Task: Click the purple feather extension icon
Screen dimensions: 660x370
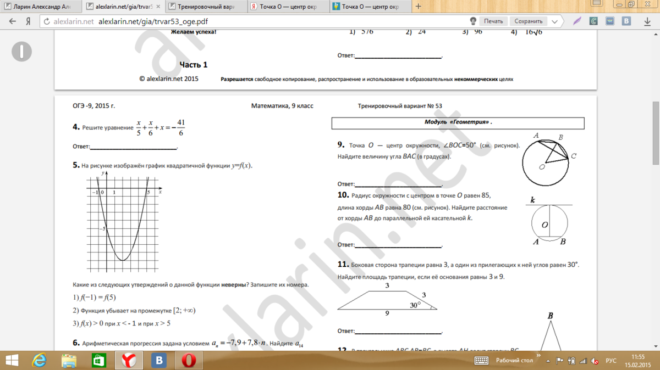Action: (577, 21)
